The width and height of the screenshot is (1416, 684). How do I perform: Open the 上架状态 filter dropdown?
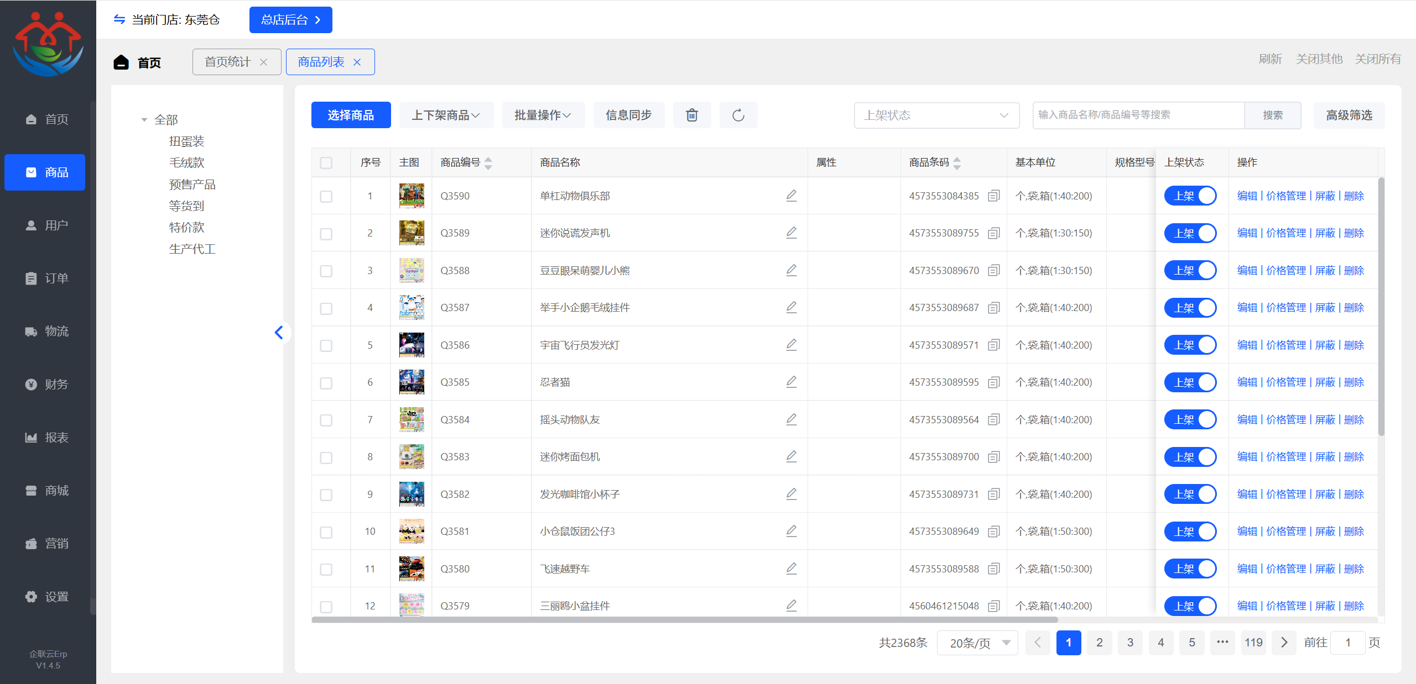(936, 115)
